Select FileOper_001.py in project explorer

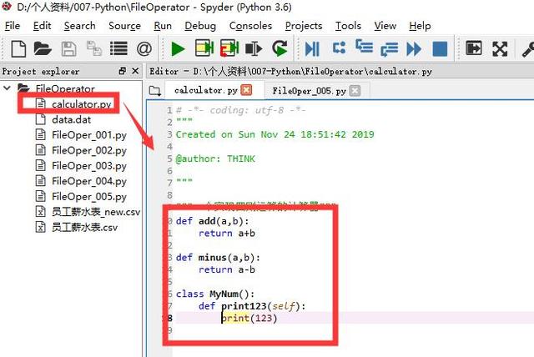coord(89,135)
